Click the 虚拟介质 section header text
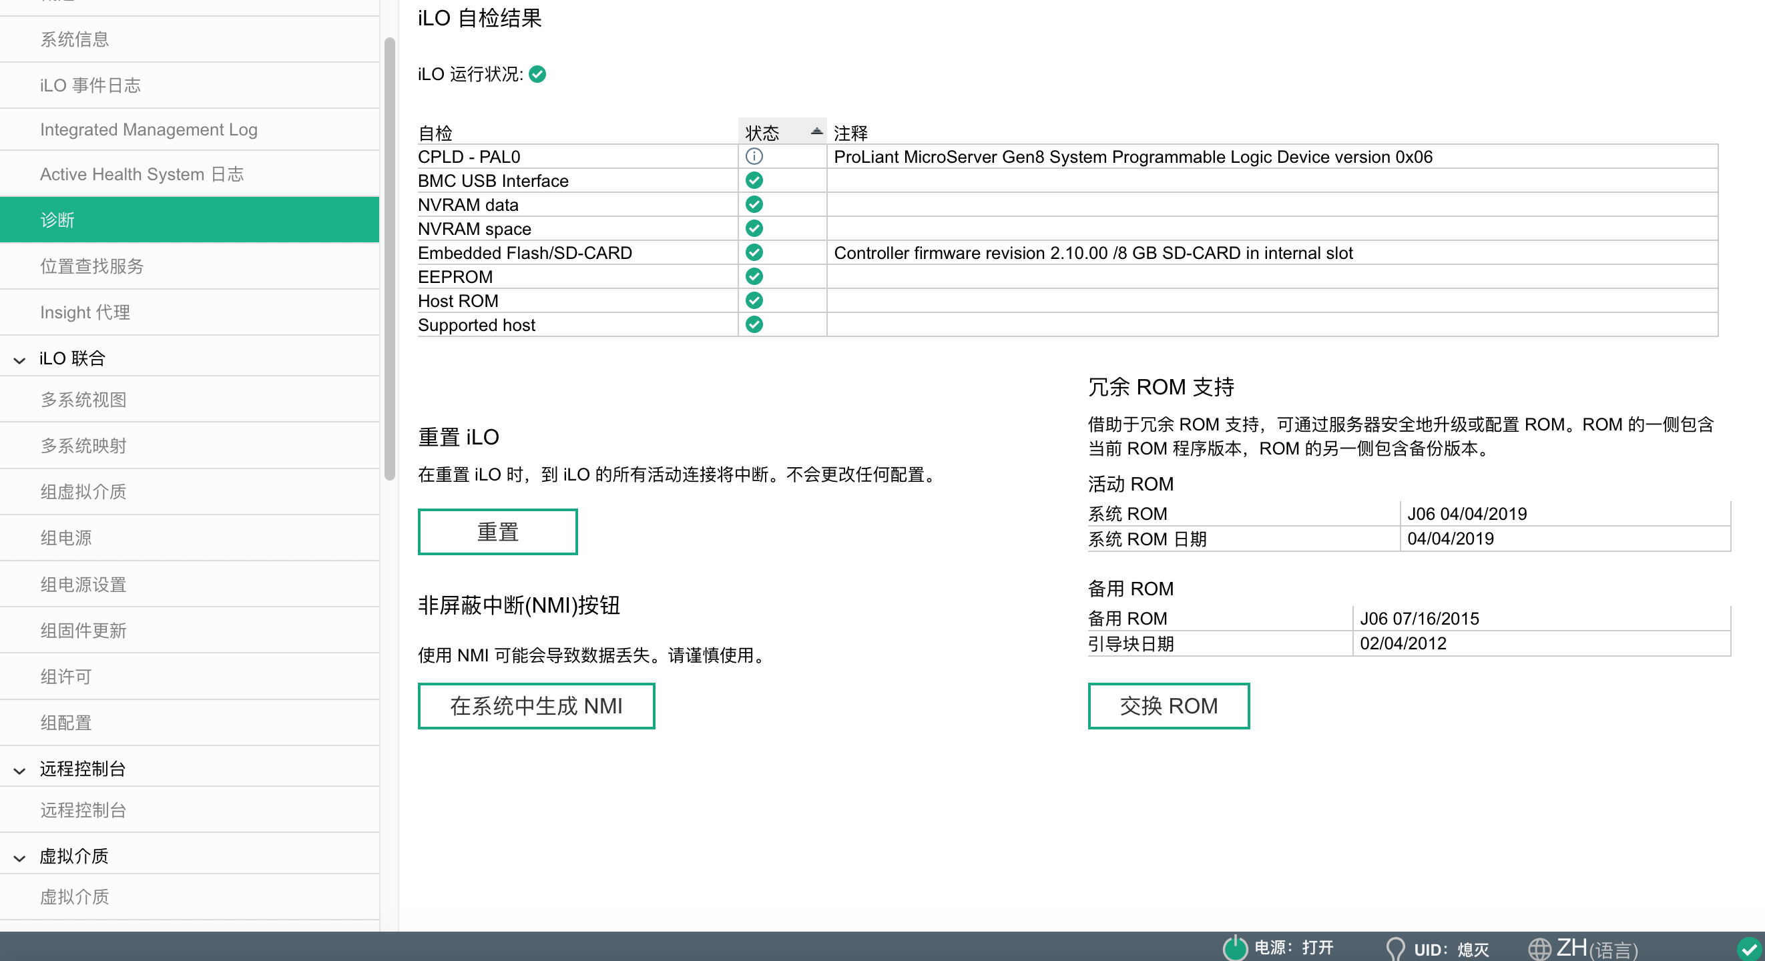This screenshot has width=1765, height=961. pyautogui.click(x=74, y=856)
